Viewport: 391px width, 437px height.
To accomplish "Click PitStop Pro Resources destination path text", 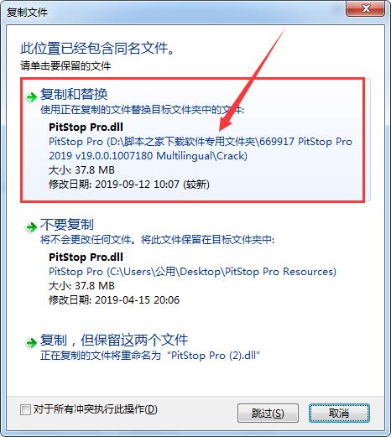I will (x=192, y=271).
